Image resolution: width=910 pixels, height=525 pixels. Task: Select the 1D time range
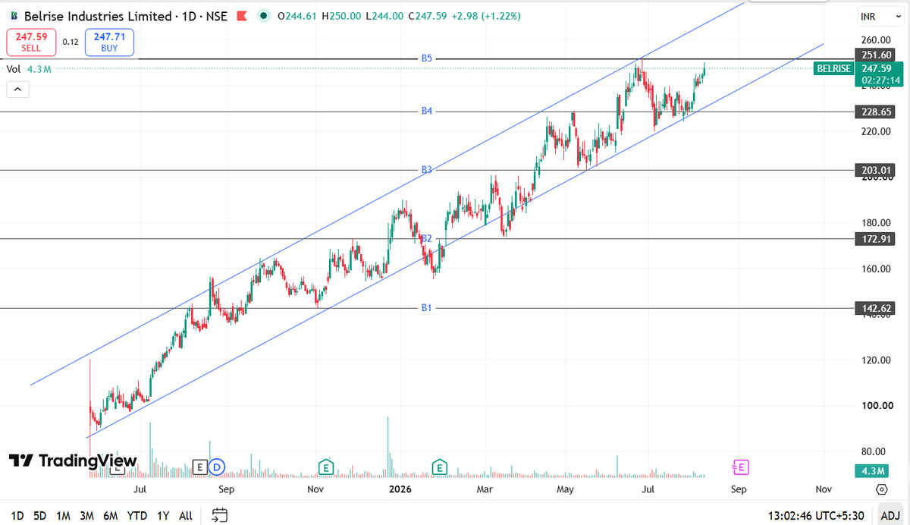click(17, 516)
